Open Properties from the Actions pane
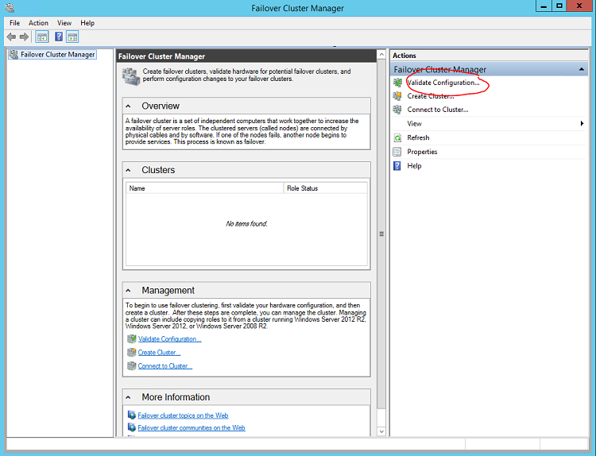 click(422, 152)
